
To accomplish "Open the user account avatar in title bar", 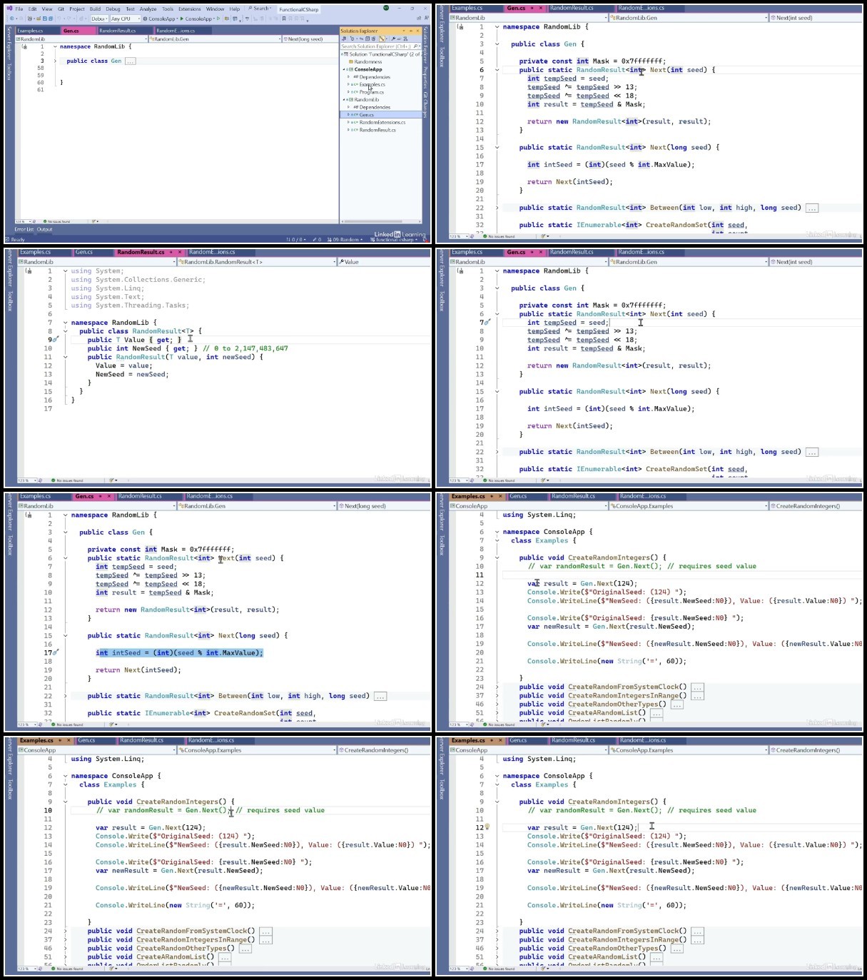I will tap(386, 9).
